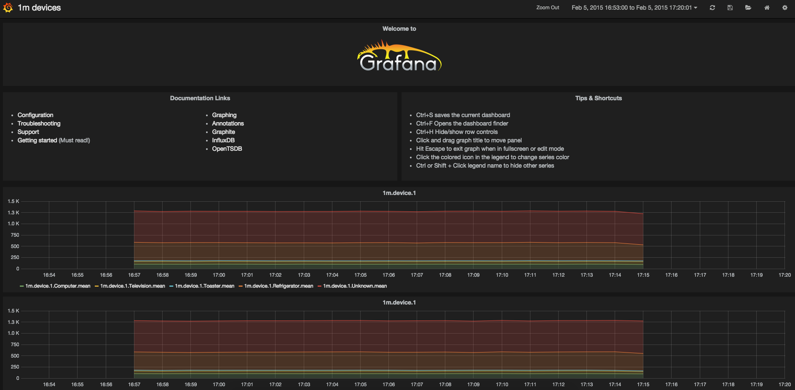The height and width of the screenshot is (390, 795).
Task: Click the Unknown.mean legend color icon
Action: [x=320, y=286]
